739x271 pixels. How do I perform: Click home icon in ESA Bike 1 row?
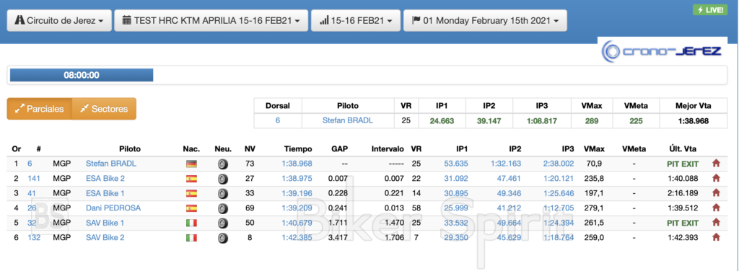click(x=716, y=193)
